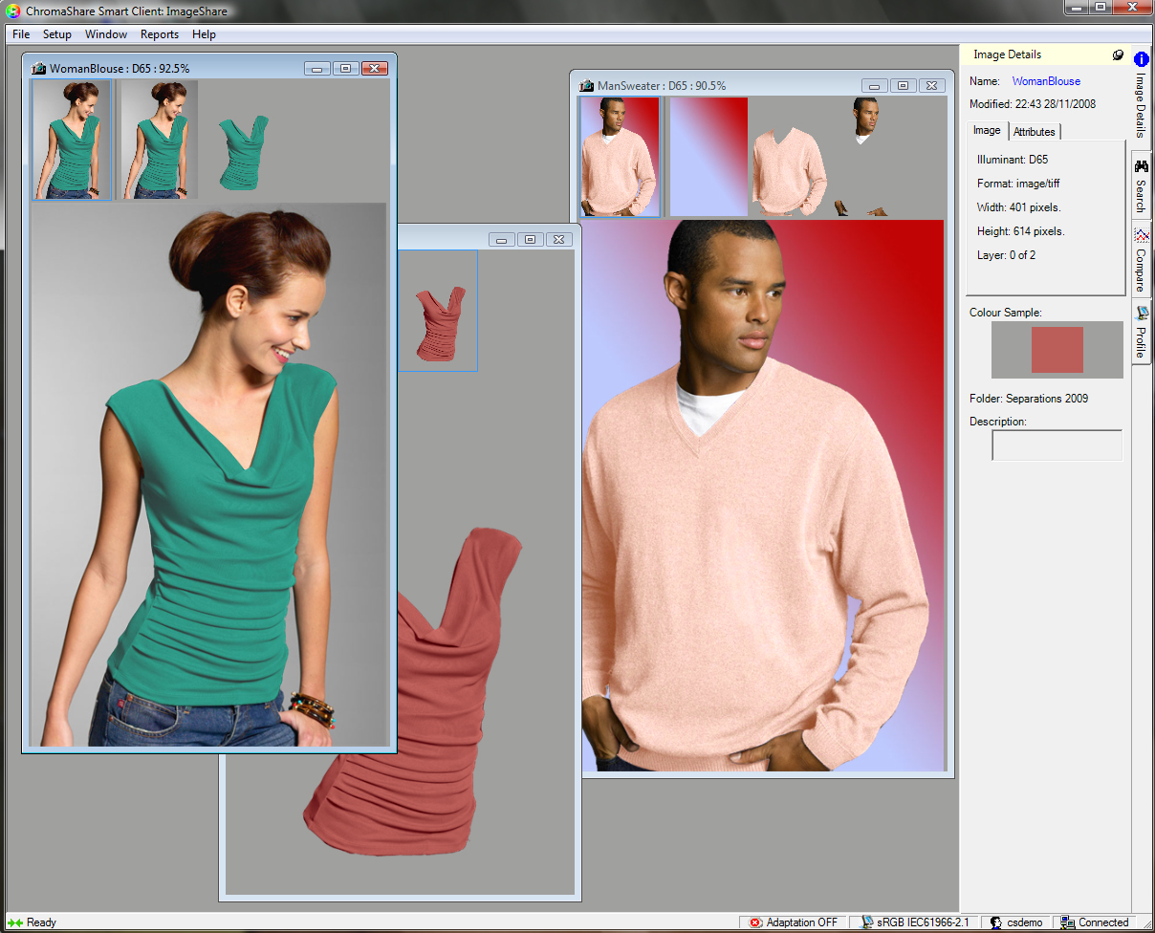Click the pin icon in Image Details header

pos(1118,55)
